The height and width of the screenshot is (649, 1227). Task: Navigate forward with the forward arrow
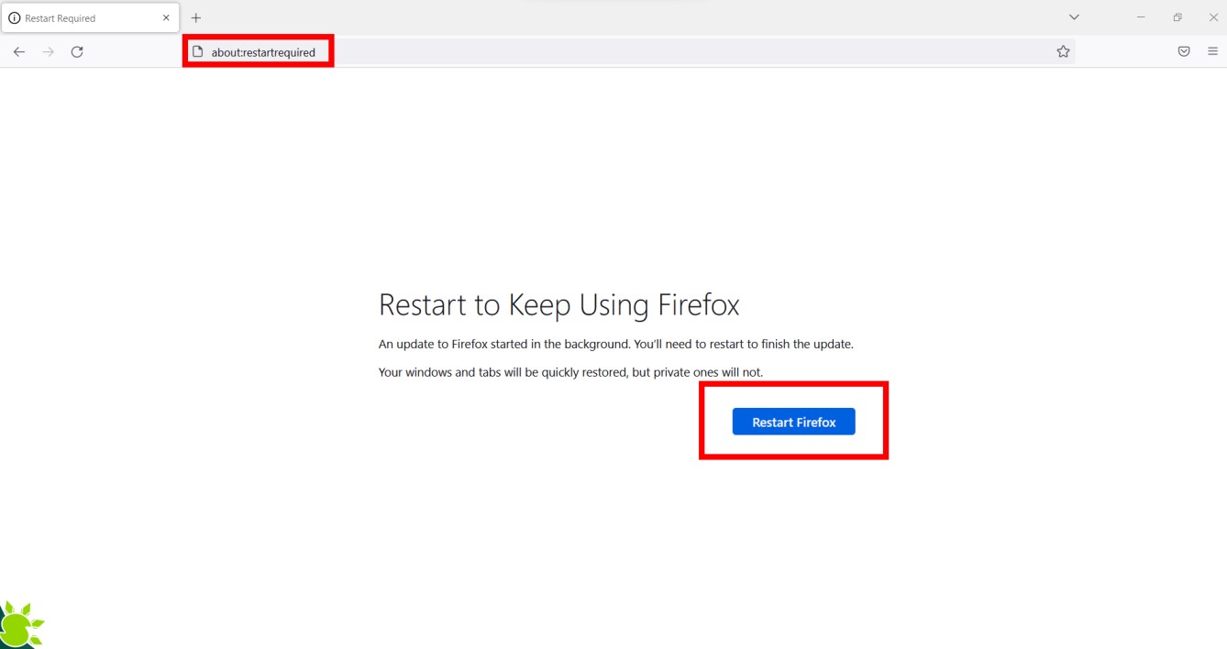pos(48,51)
